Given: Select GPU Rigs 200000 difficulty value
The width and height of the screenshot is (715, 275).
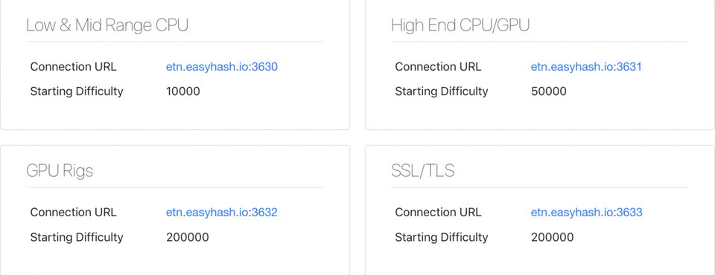Looking at the screenshot, I should tap(188, 237).
